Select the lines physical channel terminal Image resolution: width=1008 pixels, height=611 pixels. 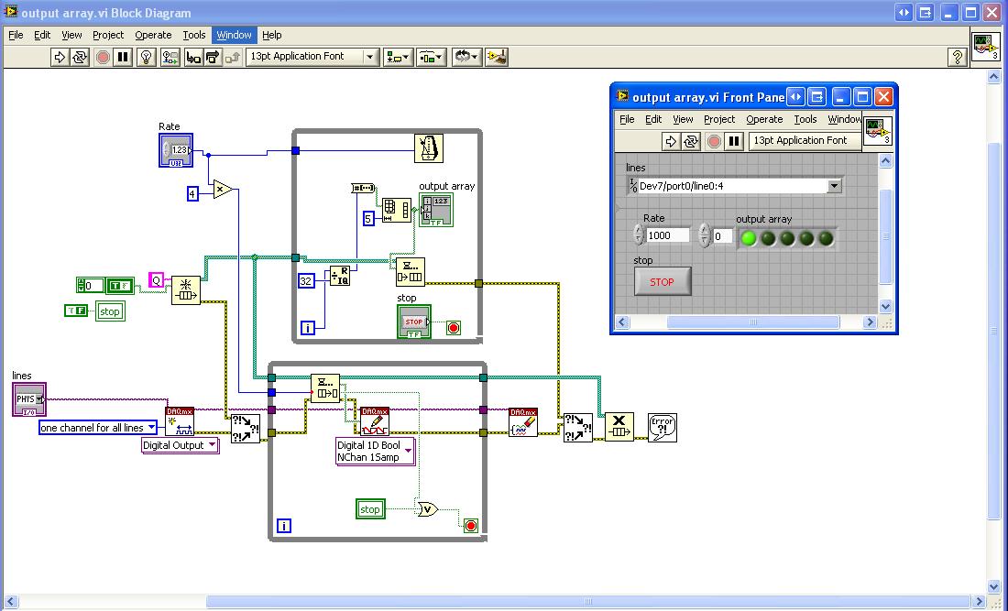pos(29,399)
